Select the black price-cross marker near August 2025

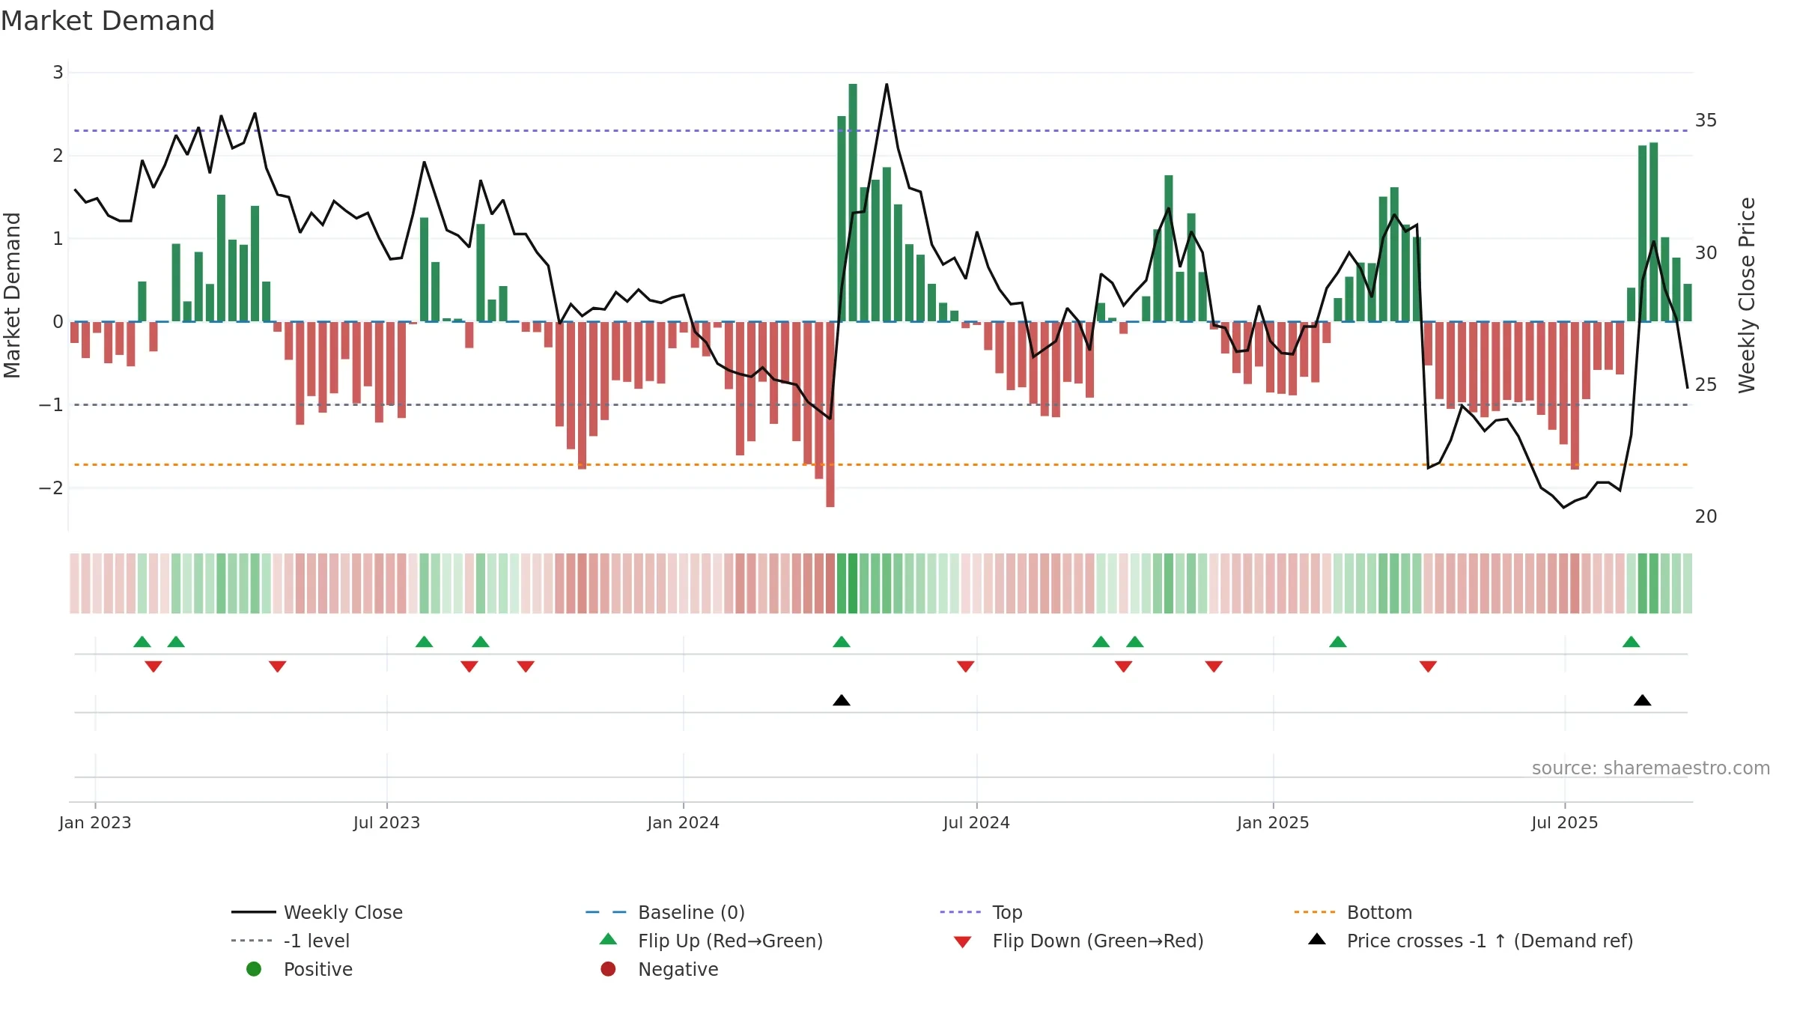tap(1643, 700)
